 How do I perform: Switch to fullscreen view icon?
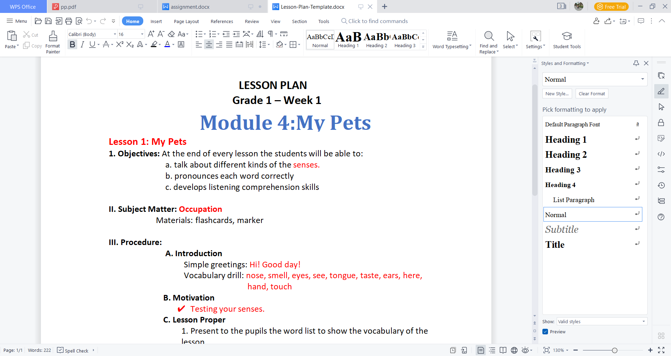click(661, 350)
